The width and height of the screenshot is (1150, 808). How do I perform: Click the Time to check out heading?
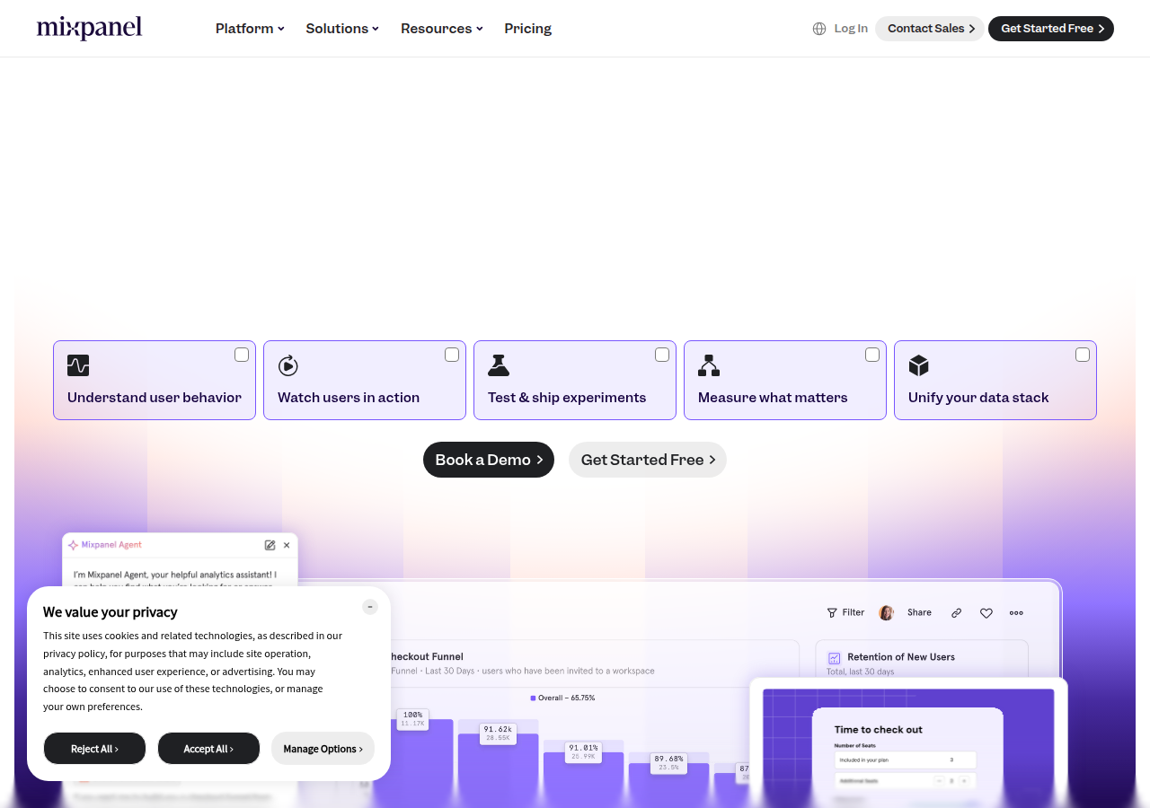[879, 730]
